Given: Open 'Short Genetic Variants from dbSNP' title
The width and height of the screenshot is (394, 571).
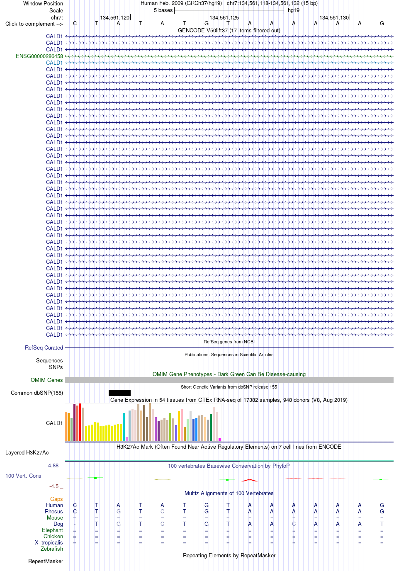Looking at the screenshot, I should (229, 387).
